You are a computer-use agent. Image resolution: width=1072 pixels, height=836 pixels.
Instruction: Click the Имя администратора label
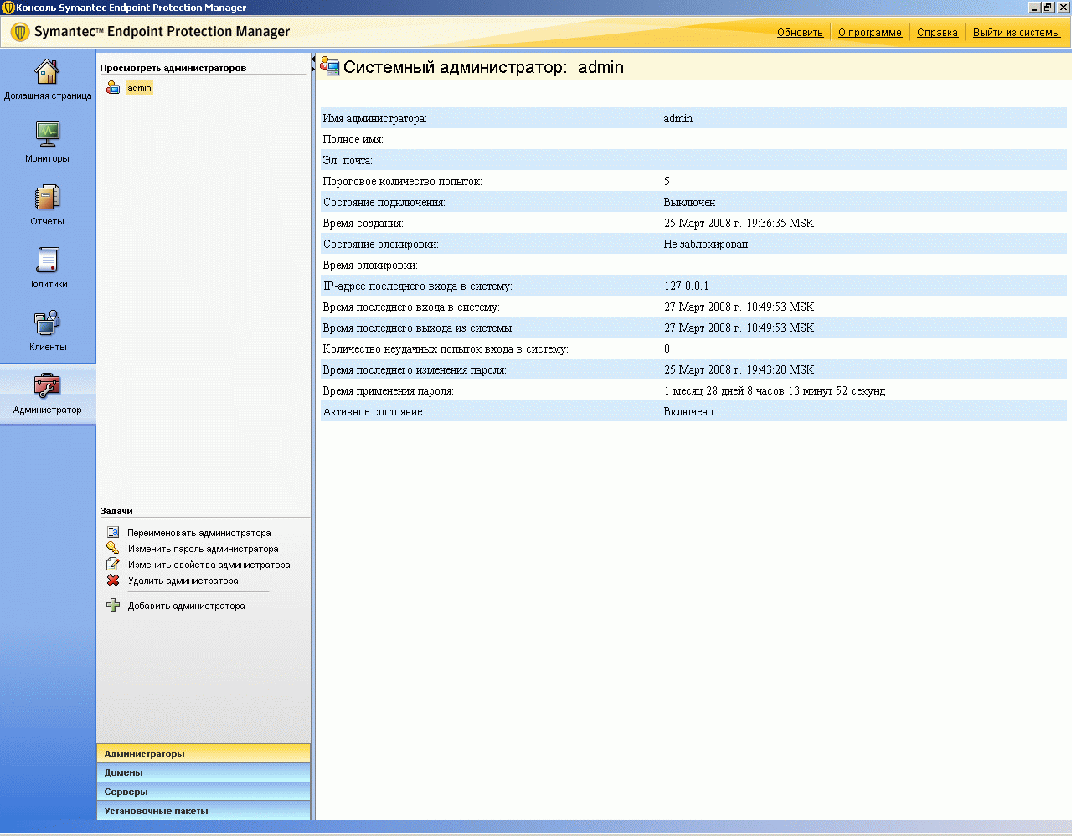coord(374,119)
